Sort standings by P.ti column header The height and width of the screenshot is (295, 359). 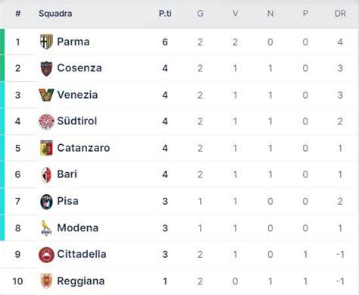(165, 14)
